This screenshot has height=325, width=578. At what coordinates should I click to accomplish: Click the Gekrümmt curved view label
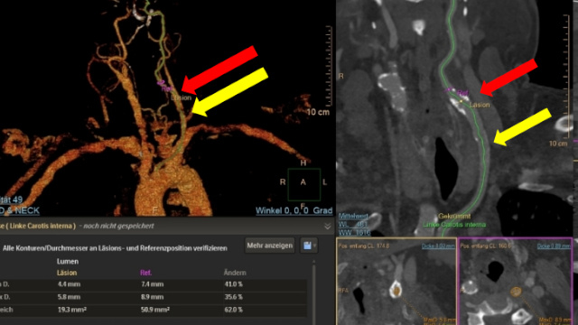pyautogui.click(x=454, y=217)
